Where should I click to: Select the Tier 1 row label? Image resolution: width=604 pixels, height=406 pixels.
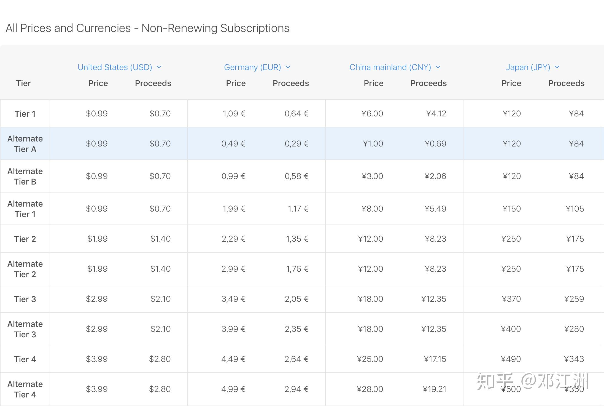point(25,114)
